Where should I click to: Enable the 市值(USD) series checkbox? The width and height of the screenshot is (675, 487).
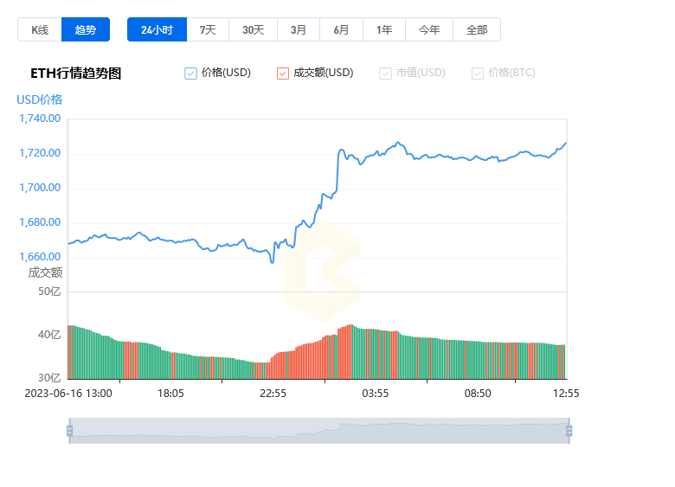point(385,74)
